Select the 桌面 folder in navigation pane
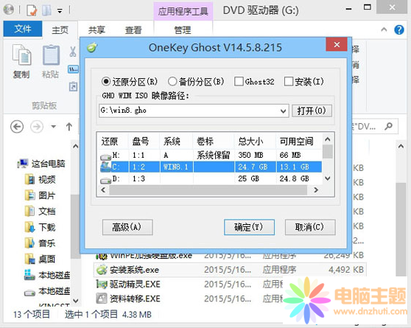The width and height of the screenshot is (411, 328). tap(41, 259)
